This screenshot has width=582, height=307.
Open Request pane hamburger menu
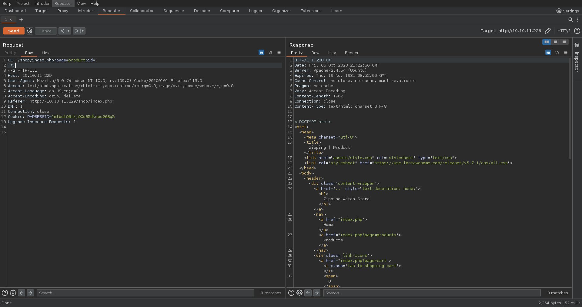click(279, 52)
